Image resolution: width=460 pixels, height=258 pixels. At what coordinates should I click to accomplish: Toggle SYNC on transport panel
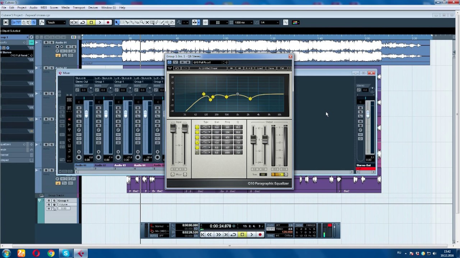click(271, 235)
